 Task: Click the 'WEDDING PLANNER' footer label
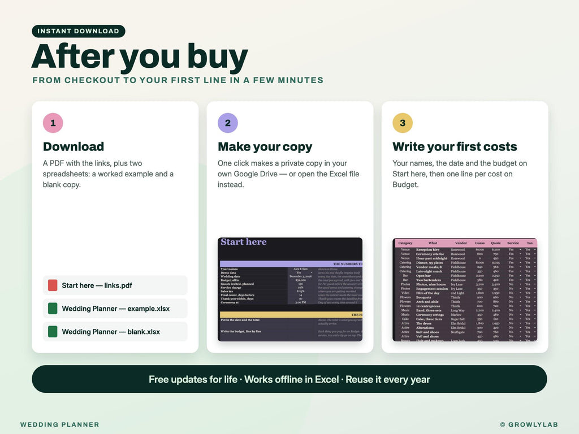tap(60, 424)
